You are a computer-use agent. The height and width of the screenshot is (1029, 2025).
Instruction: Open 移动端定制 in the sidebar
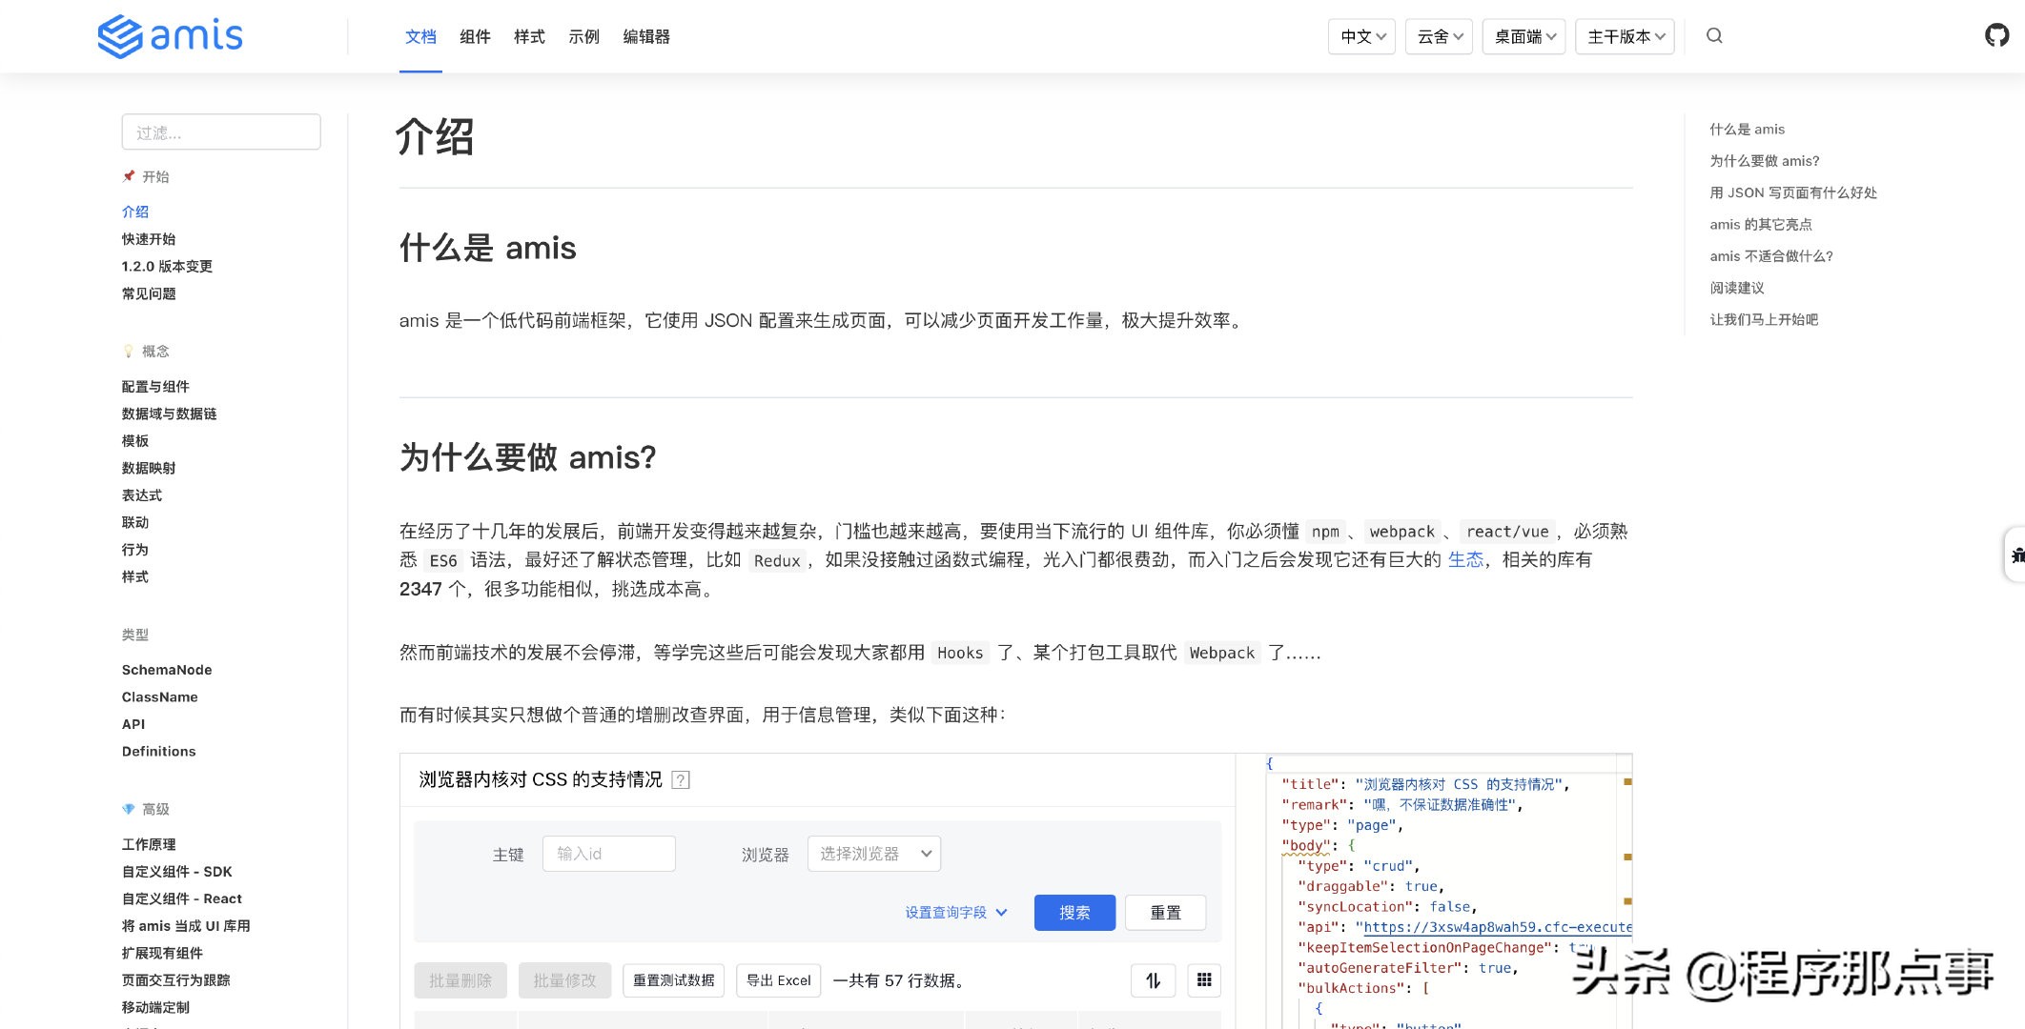[x=155, y=1007]
